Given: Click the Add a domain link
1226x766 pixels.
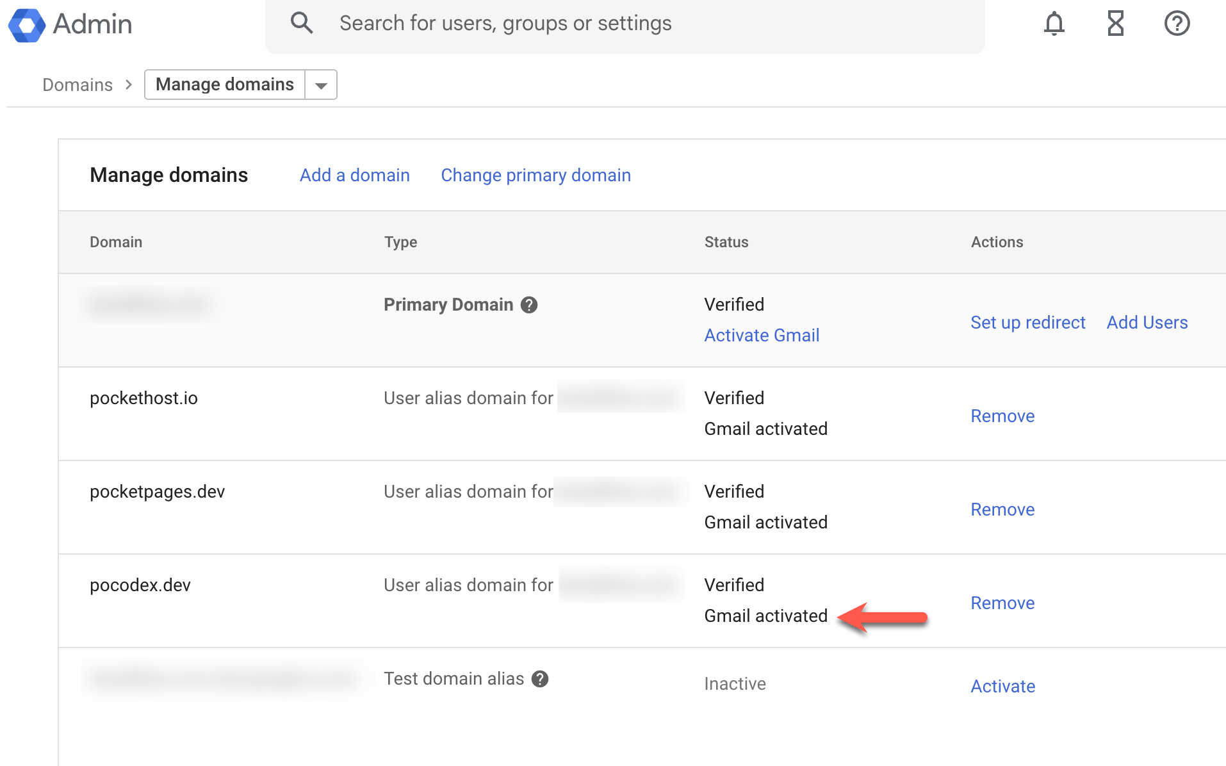Looking at the screenshot, I should pos(354,175).
